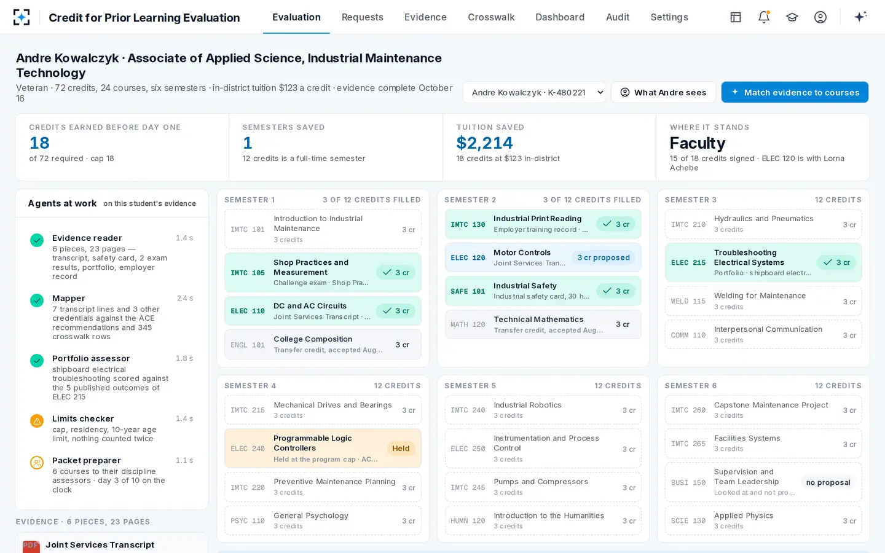Screen dimensions: 885x553
Task: Open the Crosswalk tab
Action: tap(491, 17)
